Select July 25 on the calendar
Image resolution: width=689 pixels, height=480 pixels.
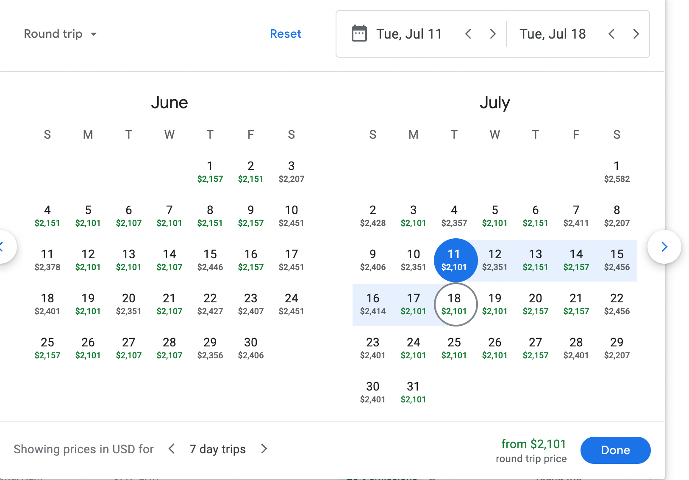point(454,348)
